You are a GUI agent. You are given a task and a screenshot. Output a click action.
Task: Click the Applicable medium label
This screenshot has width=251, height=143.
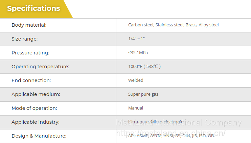click(36, 94)
